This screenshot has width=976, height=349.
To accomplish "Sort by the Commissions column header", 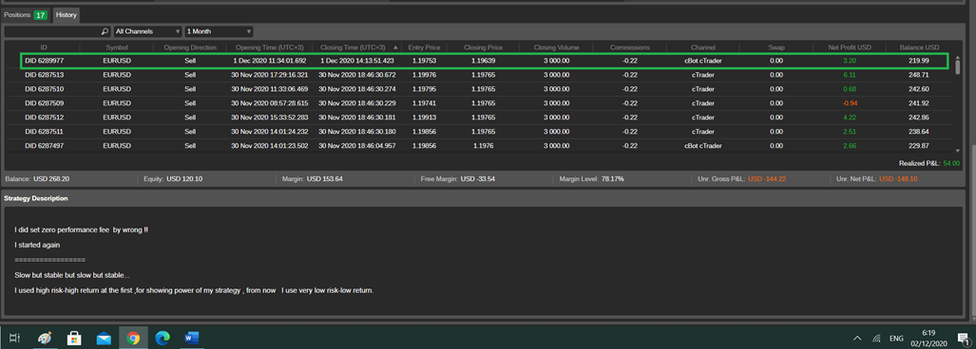I will coord(629,47).
